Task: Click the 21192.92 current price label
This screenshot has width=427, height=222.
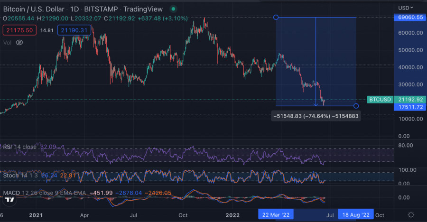Action: click(x=410, y=100)
